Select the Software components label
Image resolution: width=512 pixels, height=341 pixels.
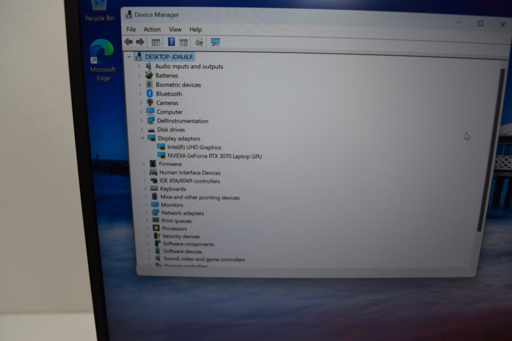point(188,244)
